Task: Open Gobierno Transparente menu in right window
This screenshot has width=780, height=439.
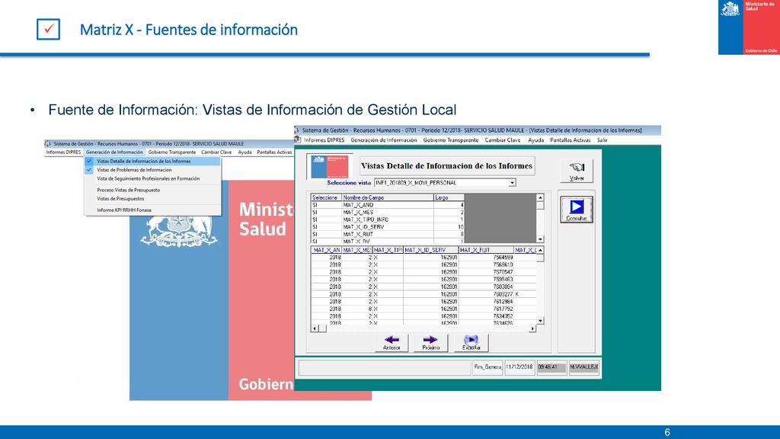Action: [451, 140]
